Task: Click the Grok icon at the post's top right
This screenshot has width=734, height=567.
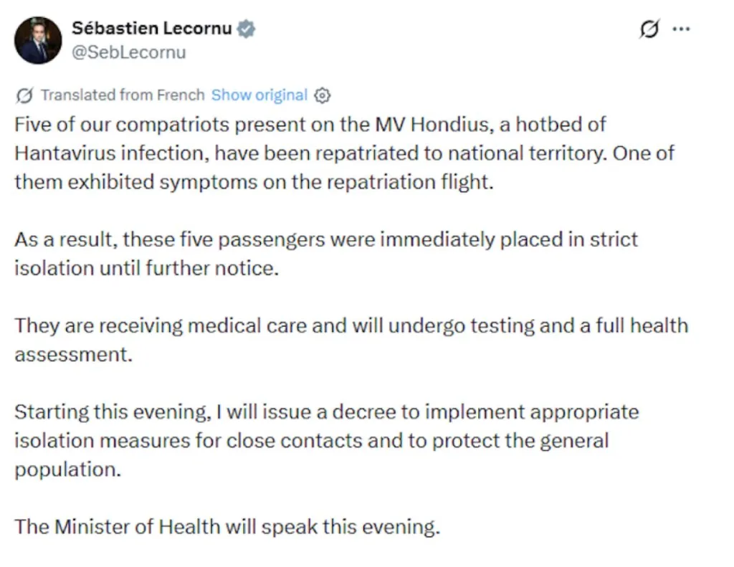Action: tap(649, 29)
